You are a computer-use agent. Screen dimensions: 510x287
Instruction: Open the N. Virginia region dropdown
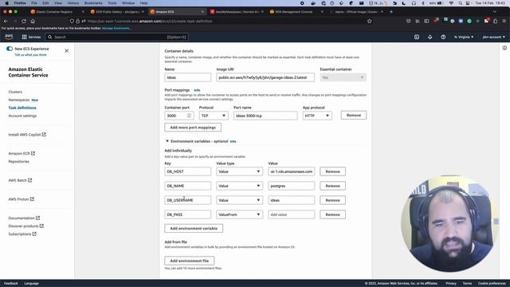pos(464,37)
